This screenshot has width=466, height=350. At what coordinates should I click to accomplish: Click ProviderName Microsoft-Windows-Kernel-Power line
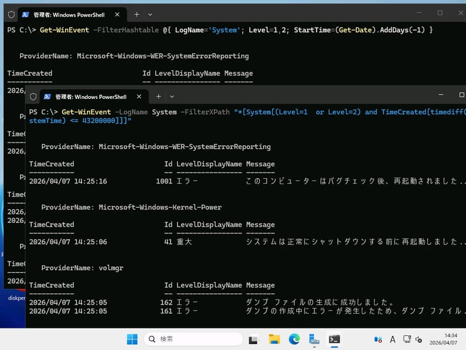click(131, 208)
